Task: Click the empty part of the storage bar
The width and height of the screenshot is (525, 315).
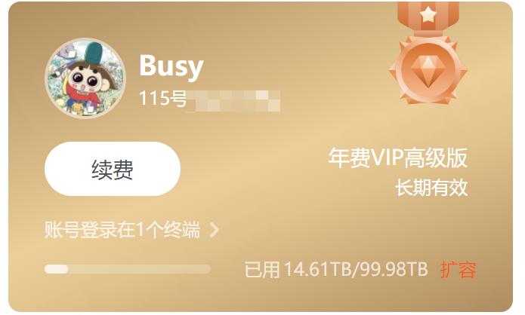Action: (139, 269)
